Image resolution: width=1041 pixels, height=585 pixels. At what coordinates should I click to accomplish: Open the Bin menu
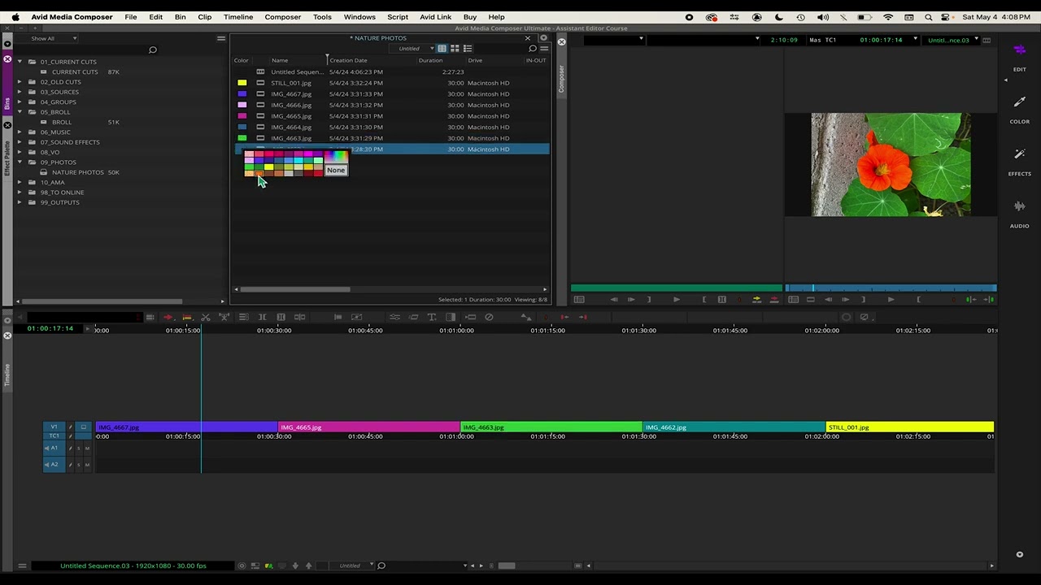(x=180, y=17)
